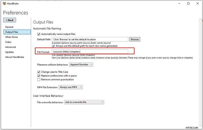The height and width of the screenshot is (130, 203).
Task: Click the Output Files page heading
Action: (x=43, y=22)
